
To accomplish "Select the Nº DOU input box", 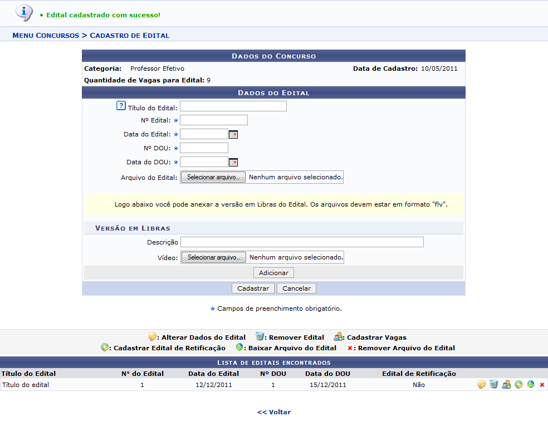I will 204,148.
